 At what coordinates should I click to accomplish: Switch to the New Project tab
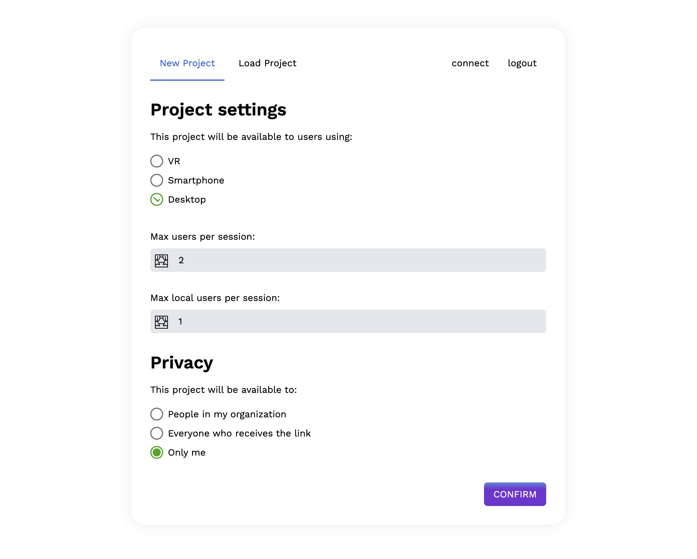pos(187,63)
